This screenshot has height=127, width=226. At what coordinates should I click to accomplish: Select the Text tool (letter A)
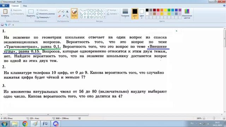tap(67, 12)
